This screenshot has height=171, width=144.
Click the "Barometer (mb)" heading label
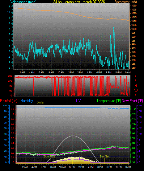[x=126, y=2]
